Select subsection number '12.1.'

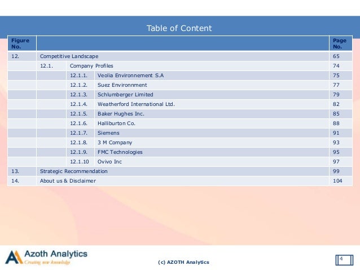click(46, 66)
